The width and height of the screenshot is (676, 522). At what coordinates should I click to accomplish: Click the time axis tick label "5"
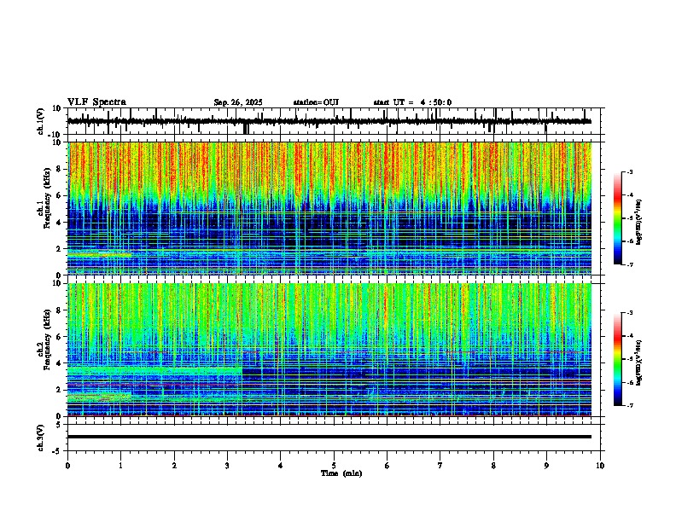(x=334, y=466)
